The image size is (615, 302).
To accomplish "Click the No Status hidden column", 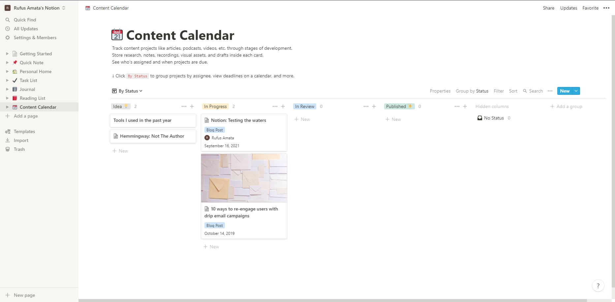I will [x=494, y=118].
